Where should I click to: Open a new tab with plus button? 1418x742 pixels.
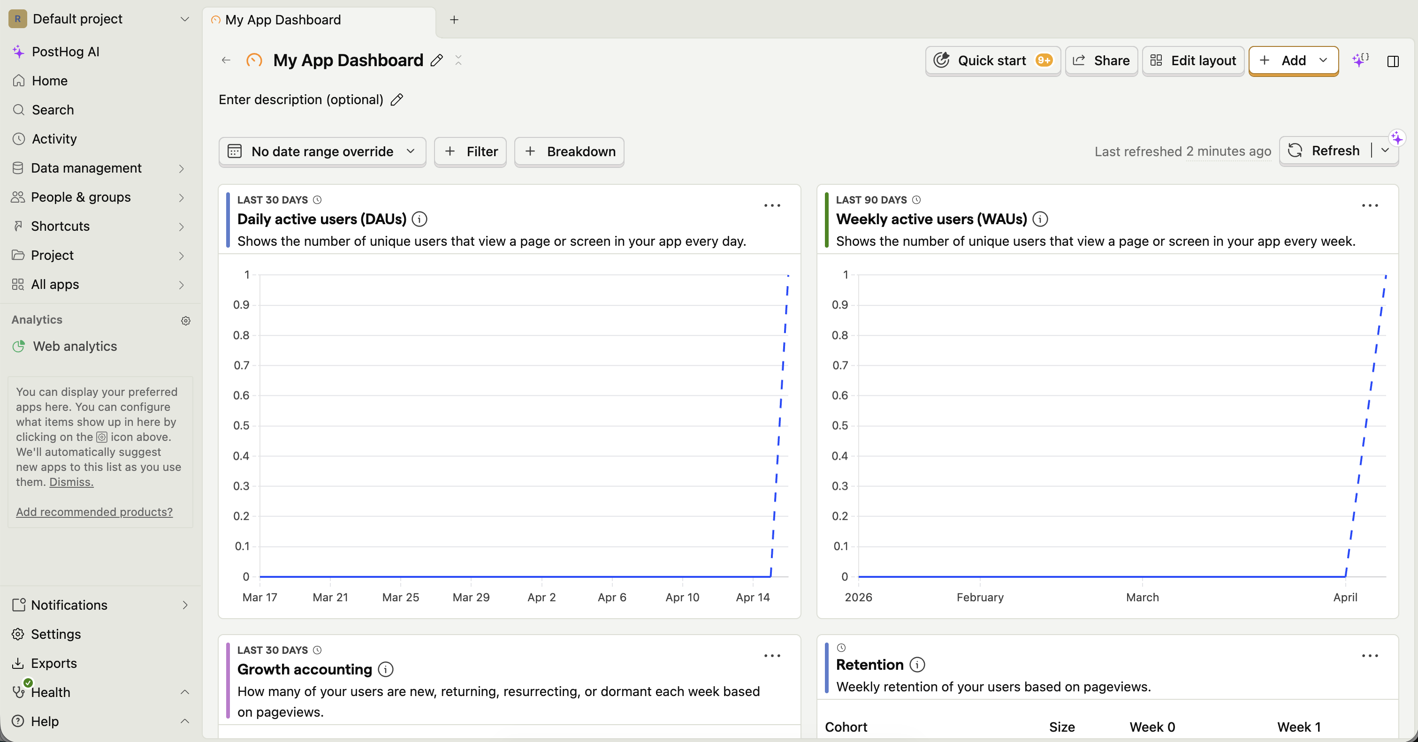click(x=454, y=20)
